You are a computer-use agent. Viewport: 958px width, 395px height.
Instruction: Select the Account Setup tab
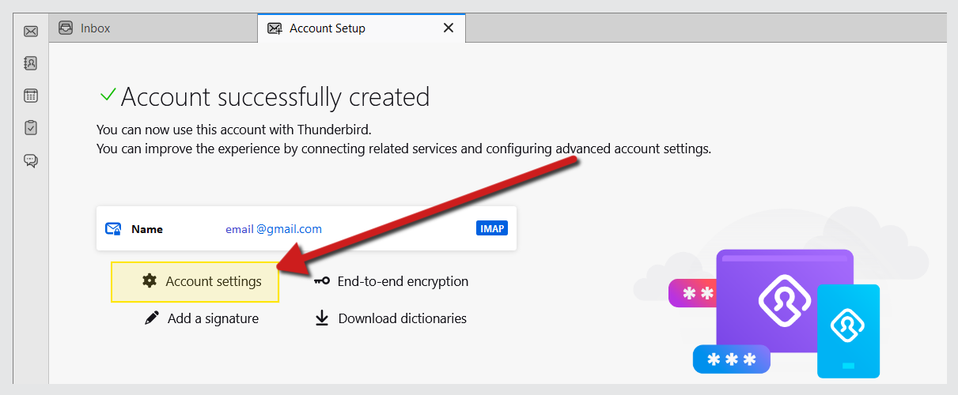click(362, 28)
